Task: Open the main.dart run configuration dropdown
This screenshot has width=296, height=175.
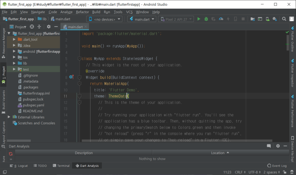Action: click(x=142, y=19)
